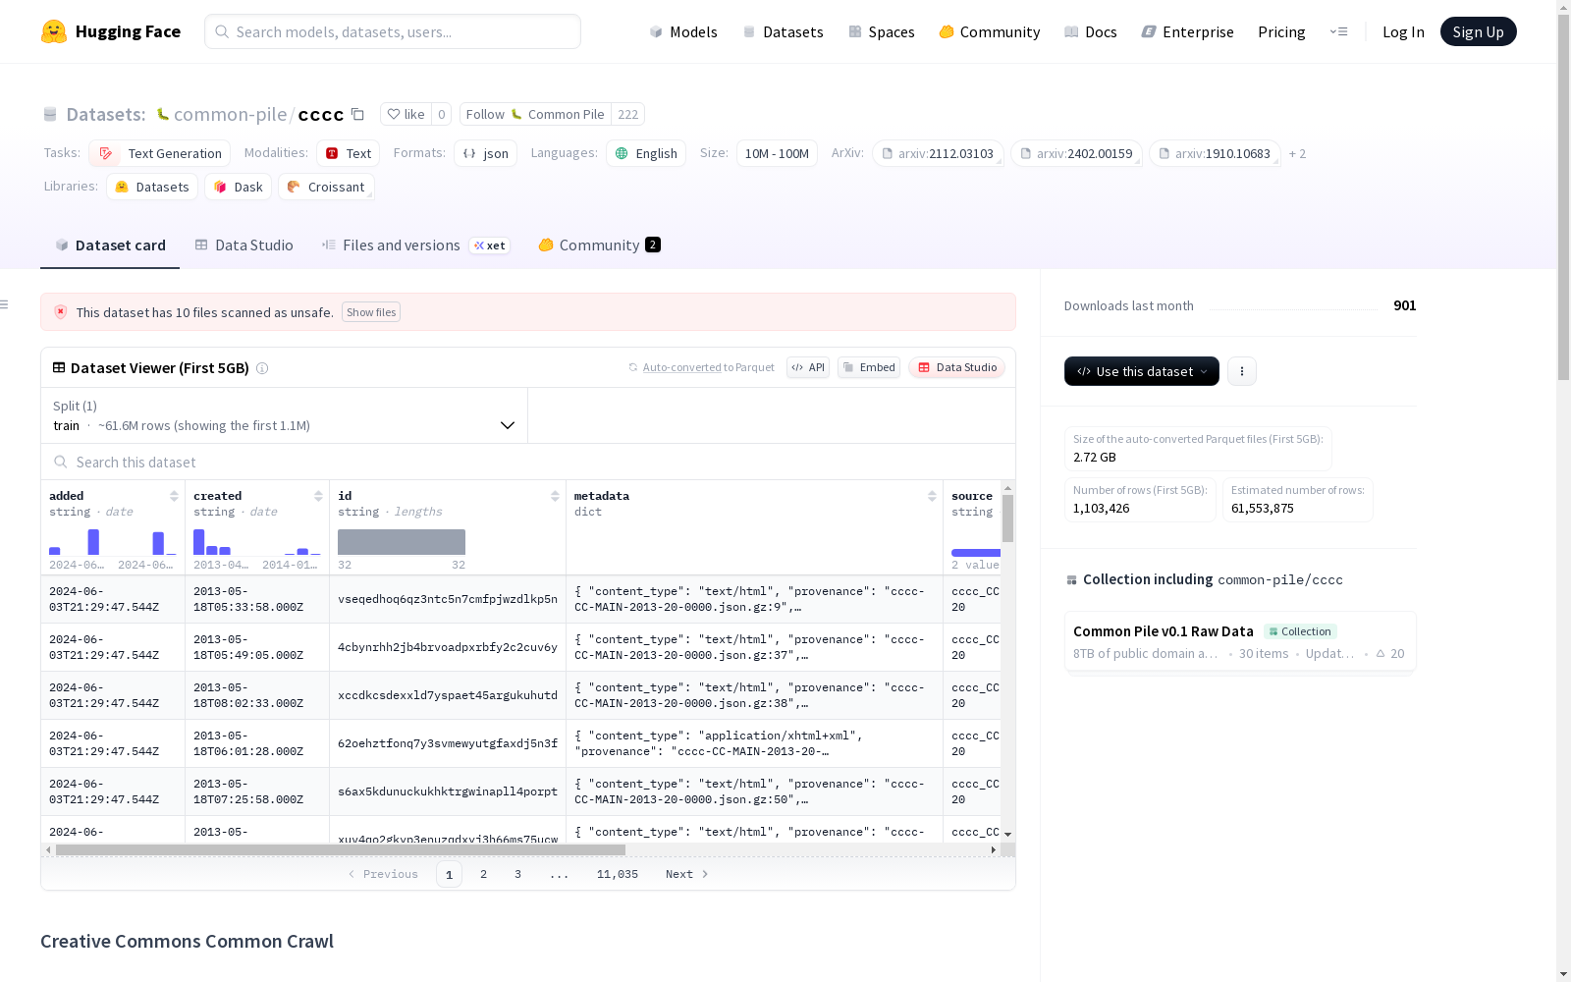1571x982 pixels.
Task: Sort by the added column
Action: click(174, 496)
